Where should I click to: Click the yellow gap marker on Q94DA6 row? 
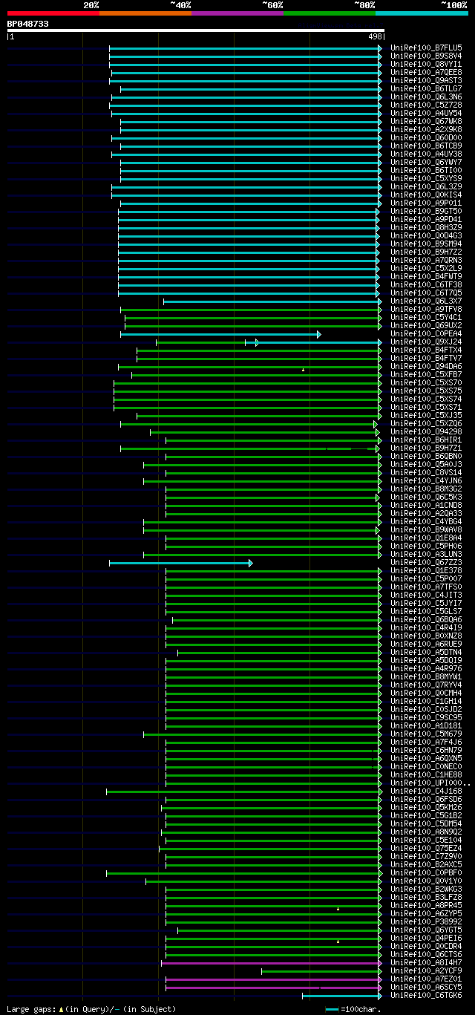pos(303,370)
